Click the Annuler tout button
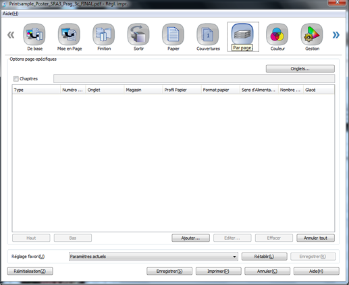The image size is (349, 285). [315, 238]
